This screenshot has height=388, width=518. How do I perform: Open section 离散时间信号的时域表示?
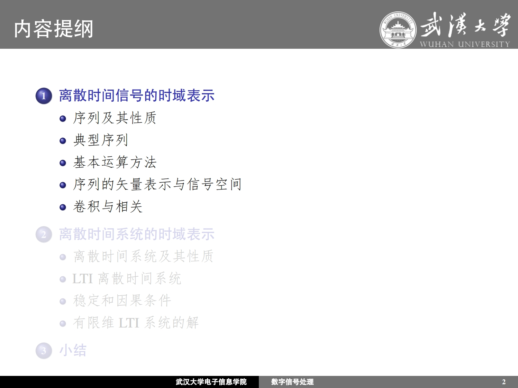[x=137, y=96]
